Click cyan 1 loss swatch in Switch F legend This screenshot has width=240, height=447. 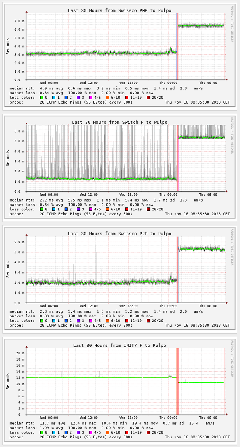54,209
